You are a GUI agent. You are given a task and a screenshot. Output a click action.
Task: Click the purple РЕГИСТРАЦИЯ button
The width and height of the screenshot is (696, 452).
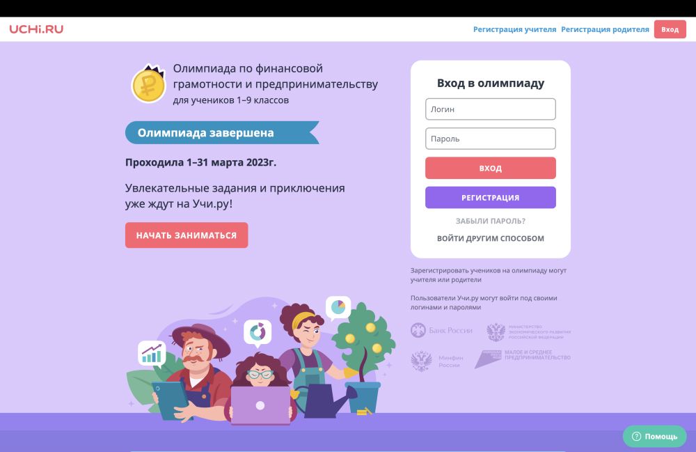491,198
